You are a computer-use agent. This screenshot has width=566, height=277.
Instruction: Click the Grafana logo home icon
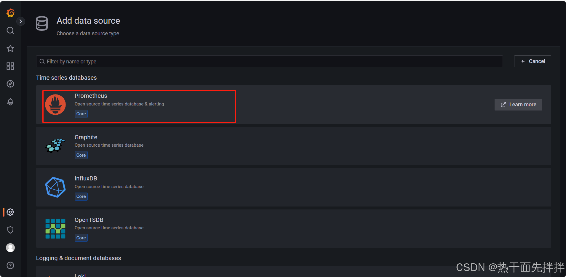[x=10, y=13]
